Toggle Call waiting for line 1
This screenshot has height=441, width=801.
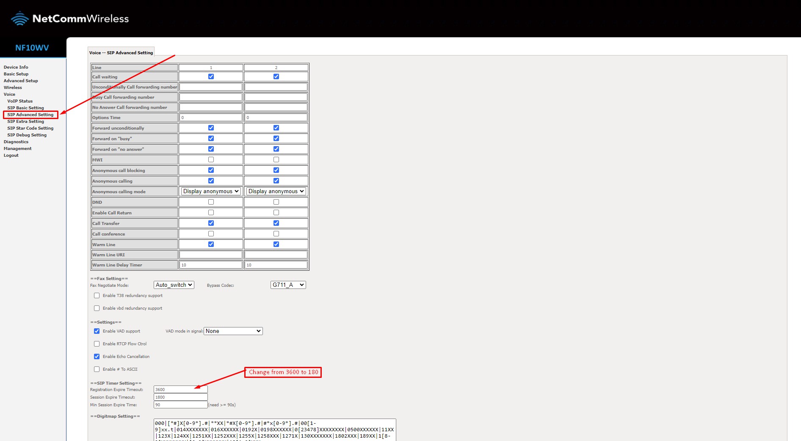[x=211, y=77]
